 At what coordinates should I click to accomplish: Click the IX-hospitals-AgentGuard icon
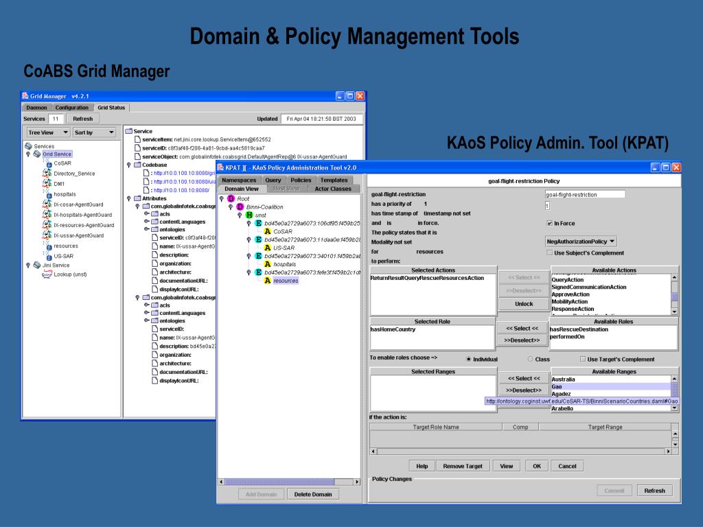click(x=47, y=215)
